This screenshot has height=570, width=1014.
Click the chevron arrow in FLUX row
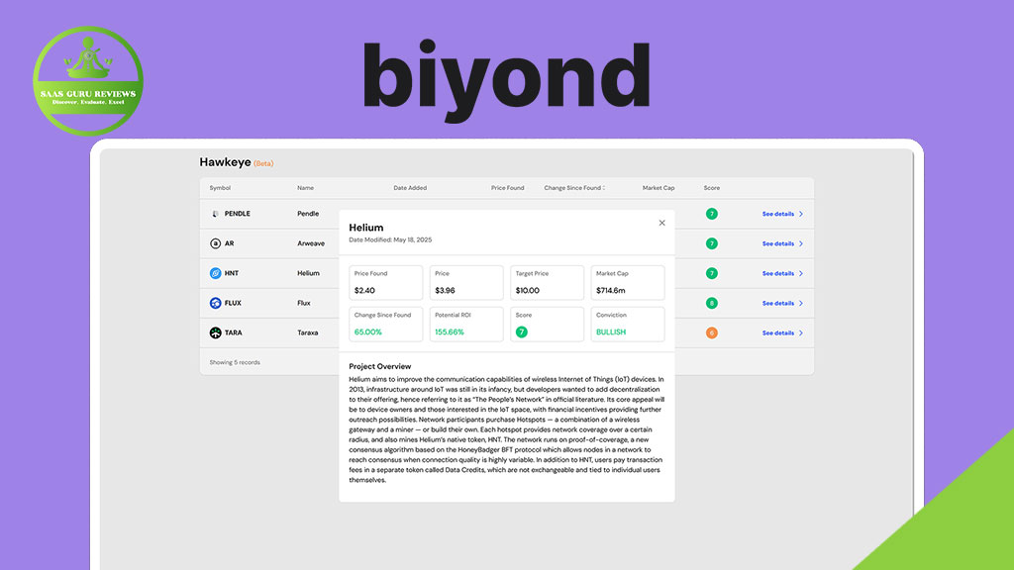click(x=801, y=303)
